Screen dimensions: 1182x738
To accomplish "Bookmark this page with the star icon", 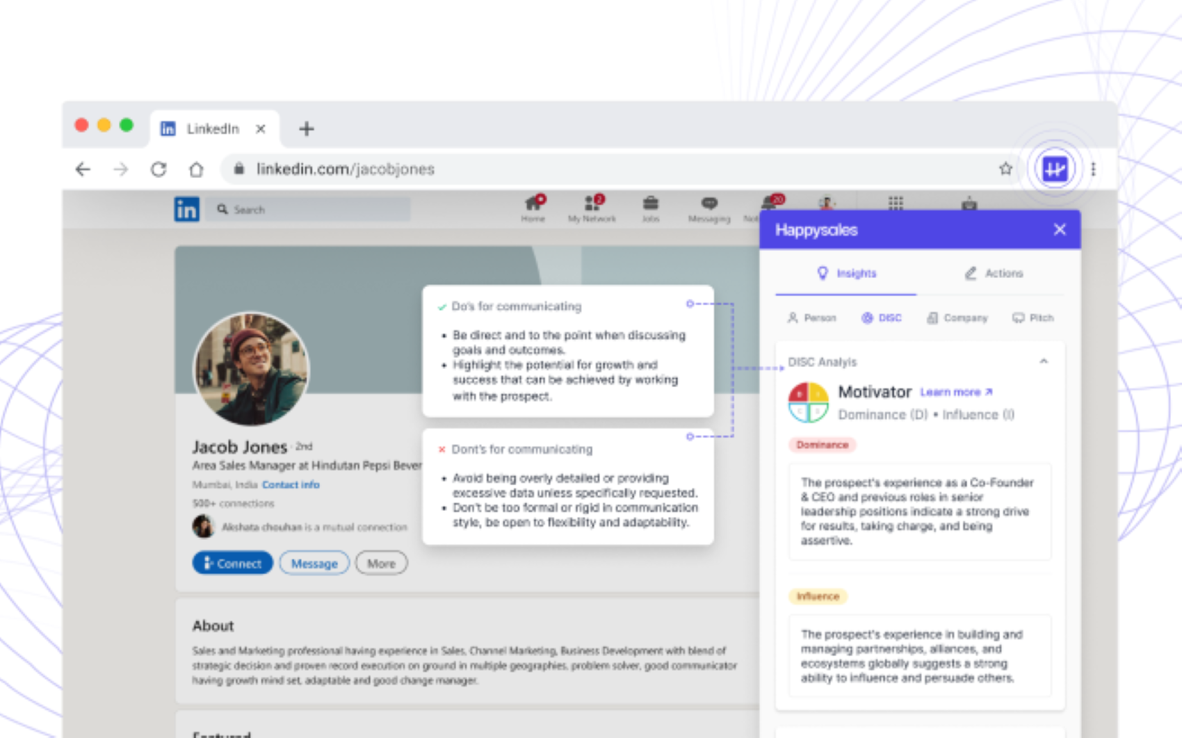I will pos(1005,169).
